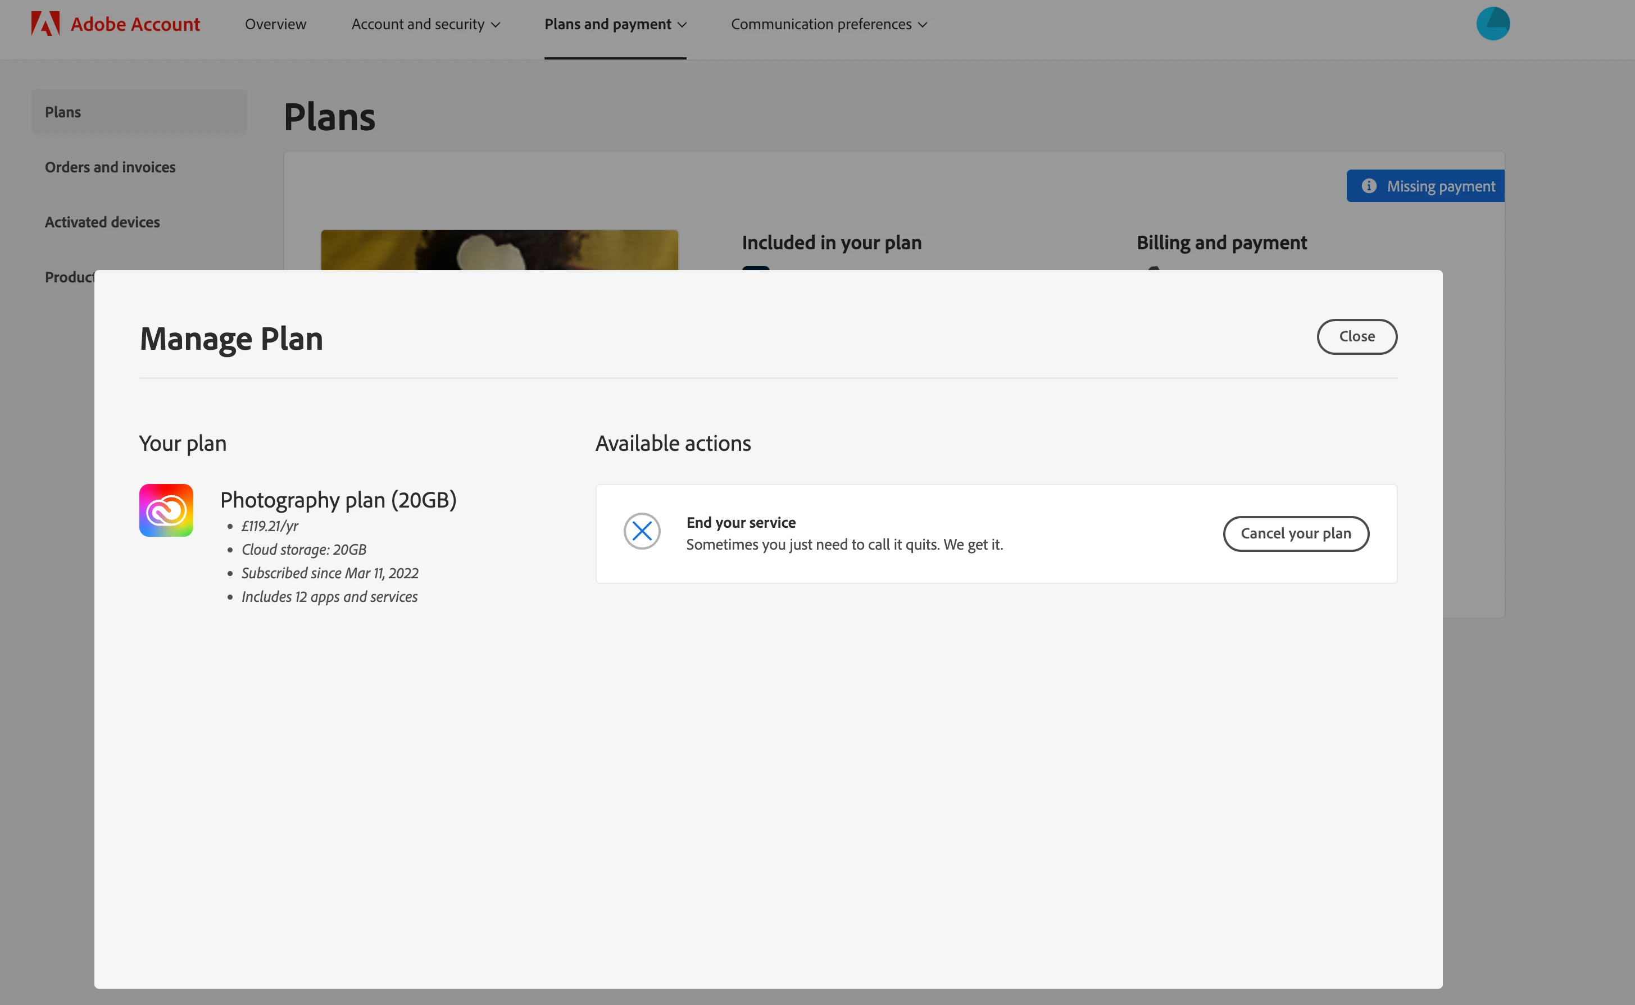1635x1005 pixels.
Task: Click the Missing payment badge
Action: (1439, 186)
